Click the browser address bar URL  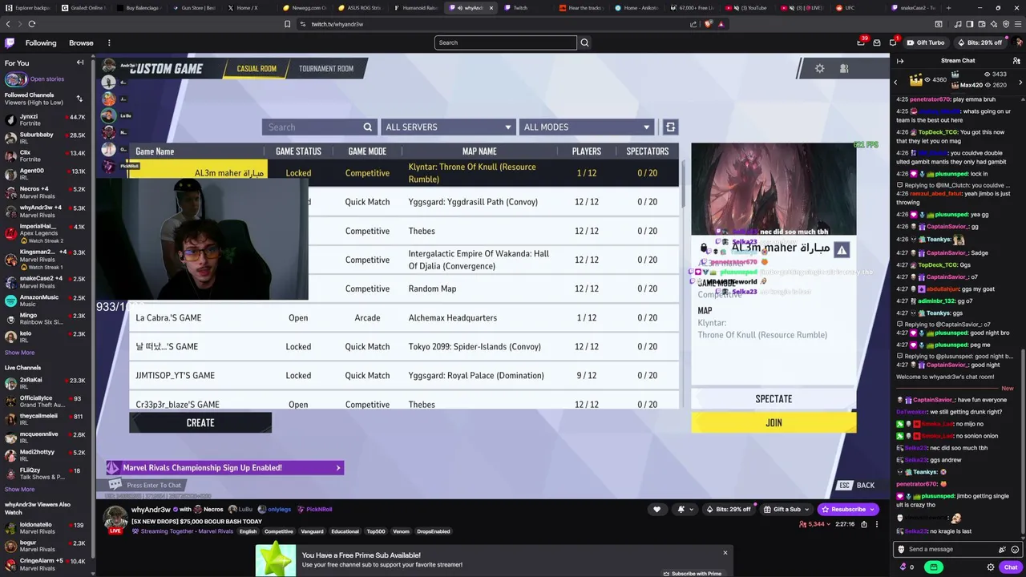pos(337,24)
